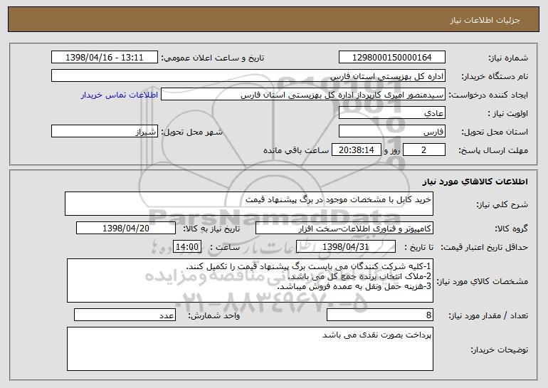Click the label نام دستگاه خریدار
The image size is (548, 388).
tap(495, 76)
